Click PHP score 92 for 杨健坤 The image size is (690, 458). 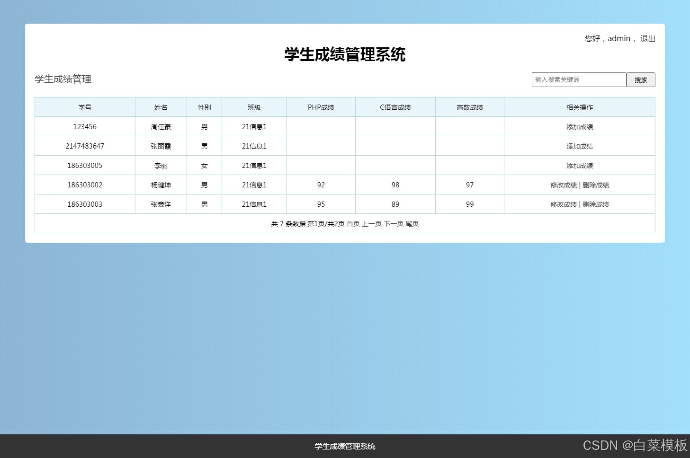(x=321, y=185)
